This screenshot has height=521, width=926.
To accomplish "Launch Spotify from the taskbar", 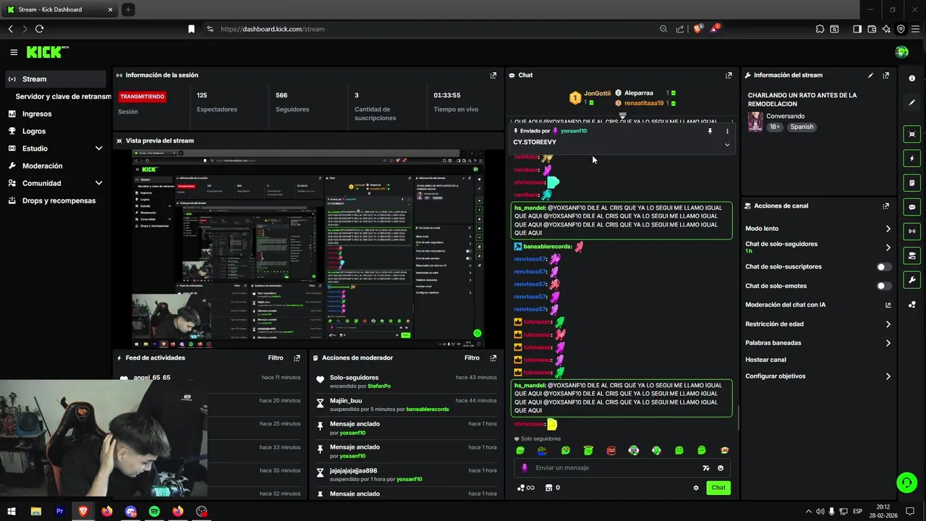I will [154, 512].
